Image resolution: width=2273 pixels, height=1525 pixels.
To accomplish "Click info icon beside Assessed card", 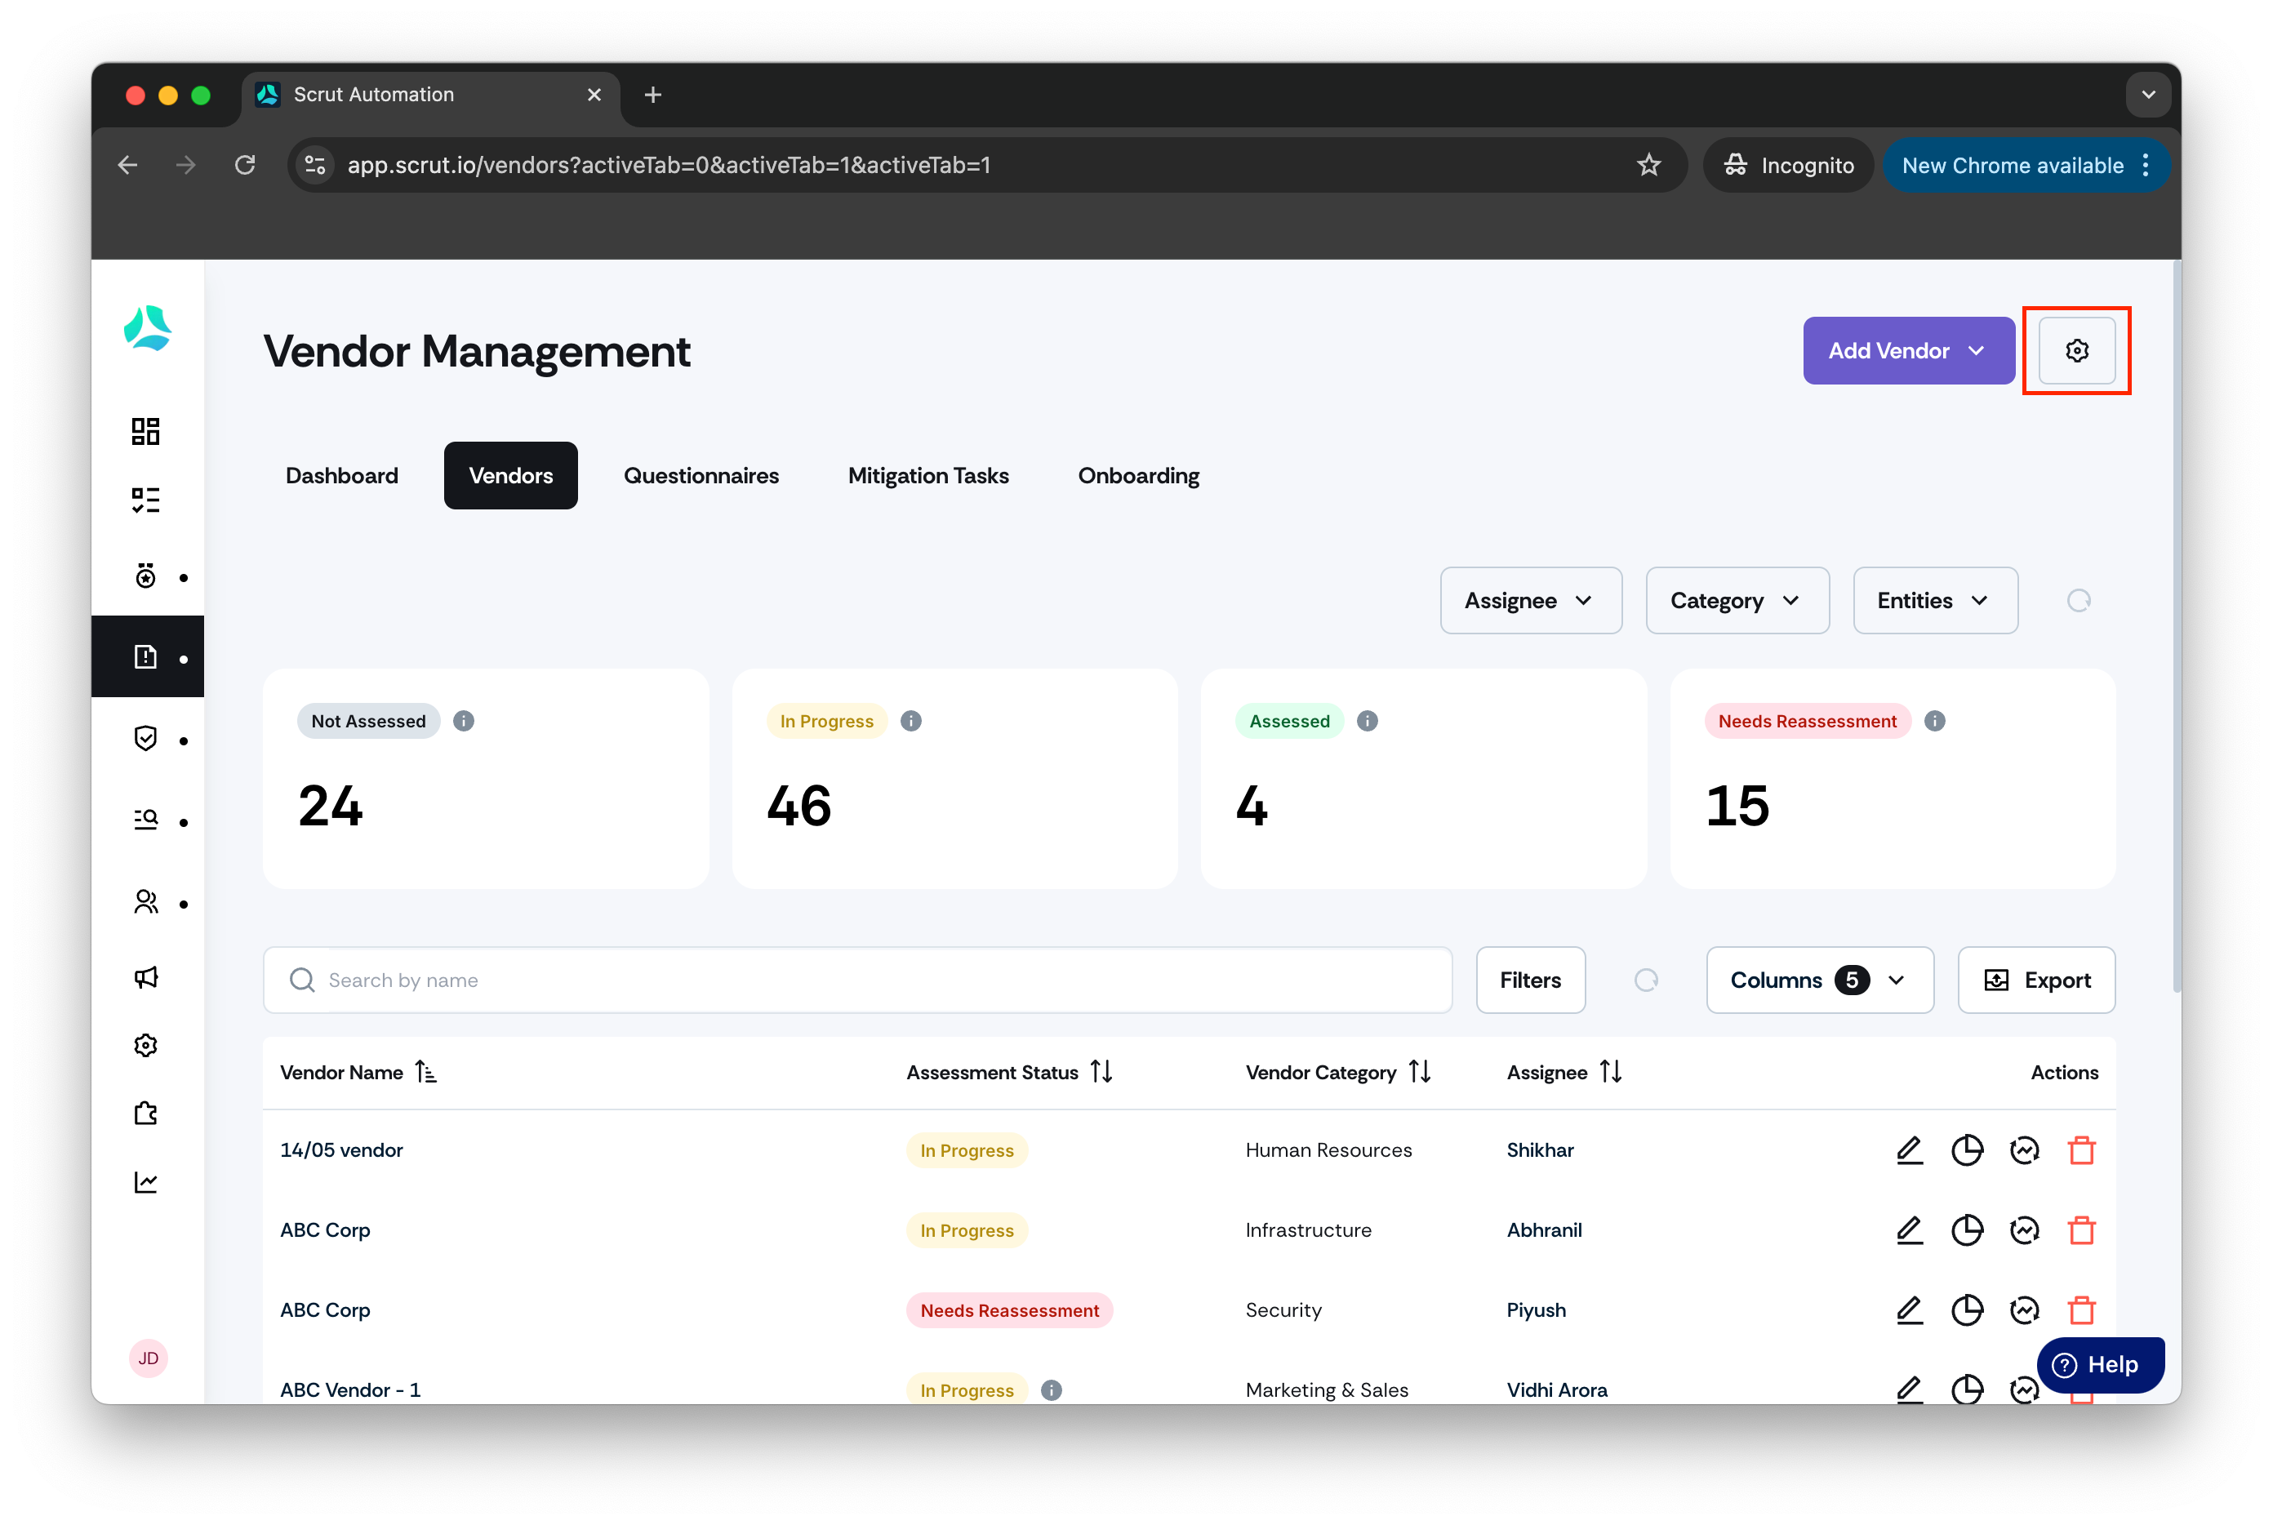I will coord(1367,721).
